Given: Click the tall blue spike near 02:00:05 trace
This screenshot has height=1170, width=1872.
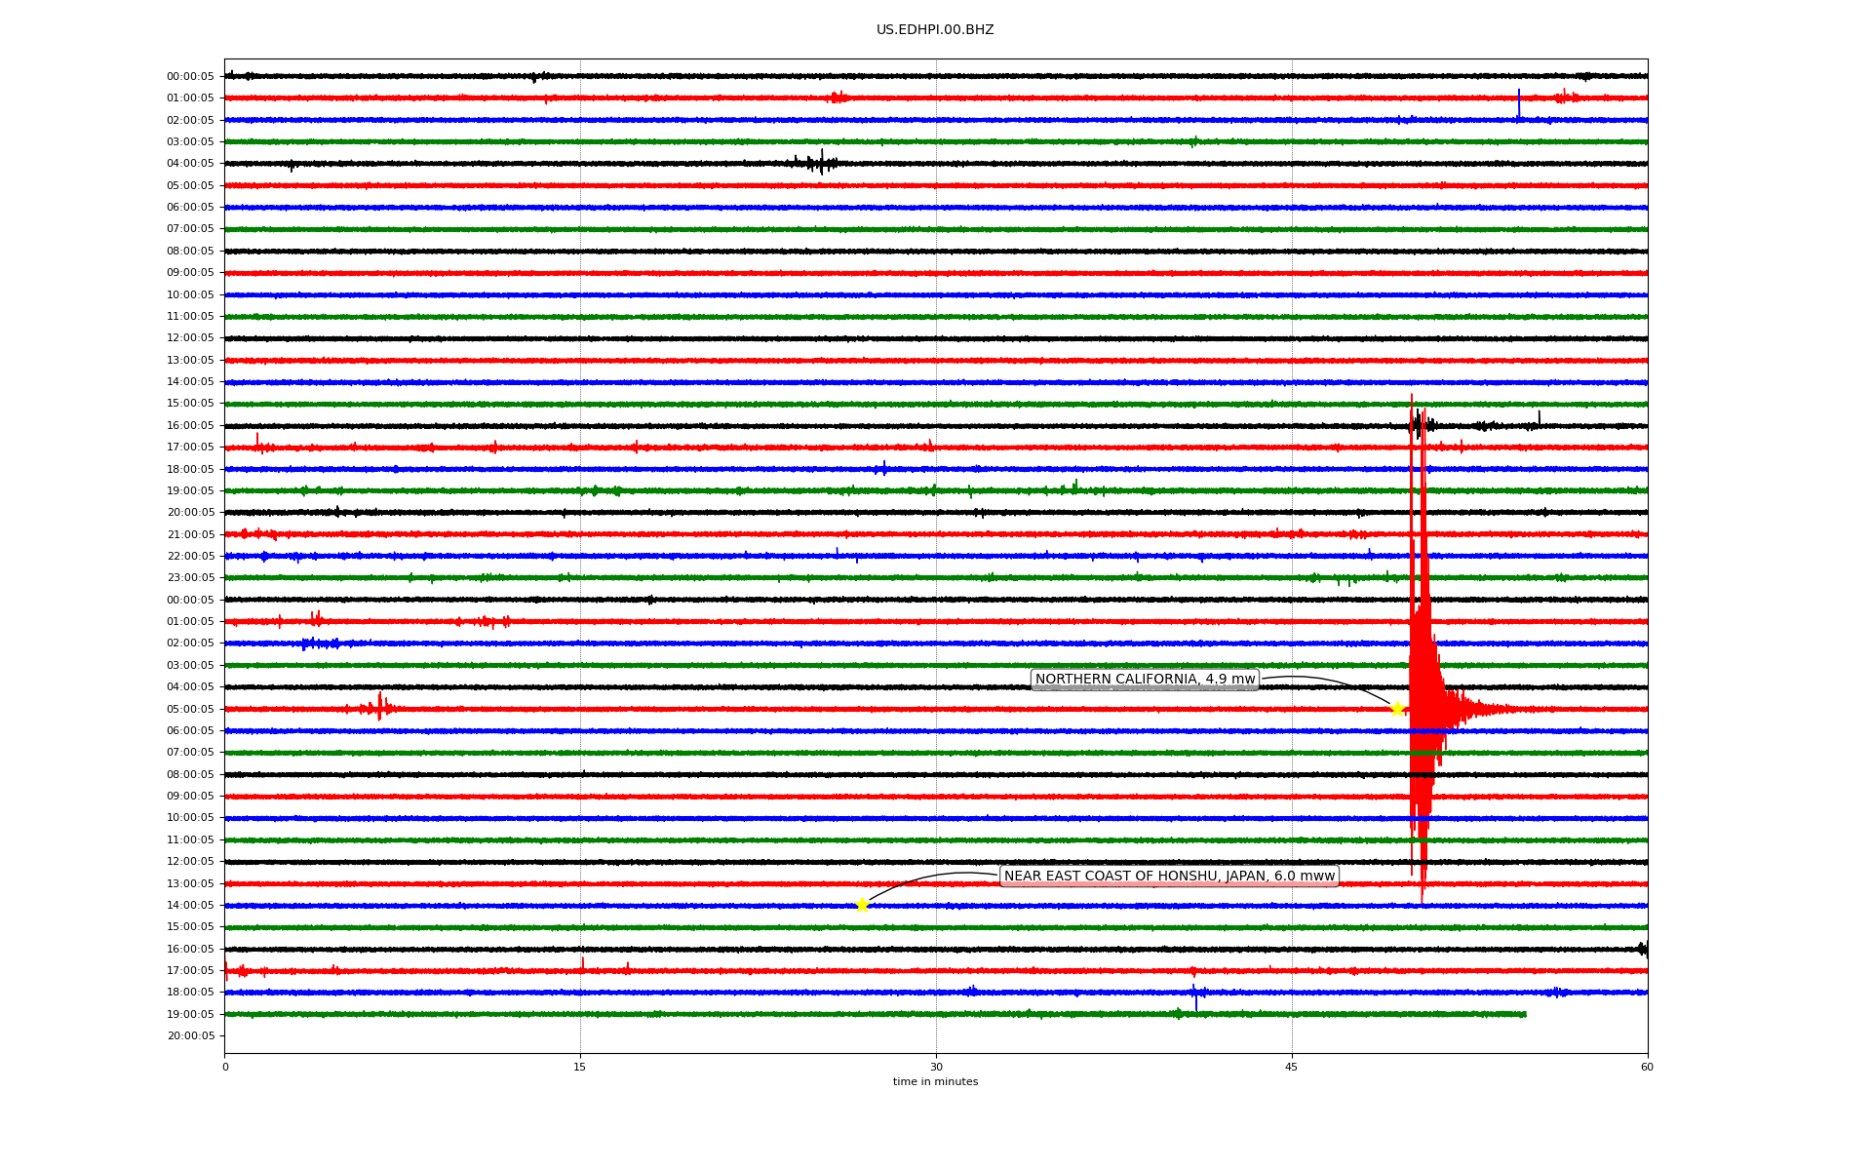Looking at the screenshot, I should pos(1518,103).
